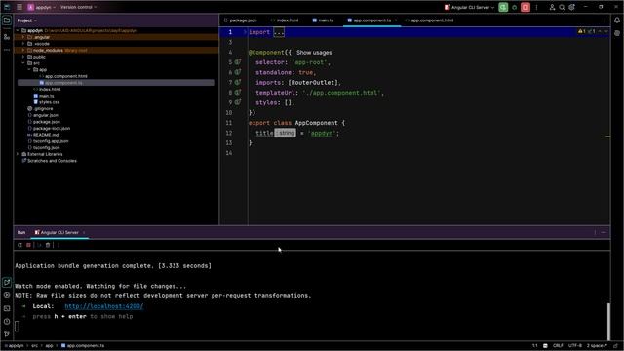This screenshot has width=624, height=351.
Task: Open the Project tool window icon
Action: click(7, 20)
